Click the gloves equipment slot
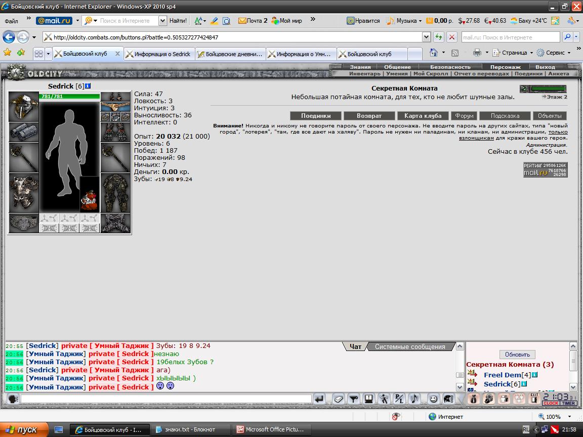Screen dimensions: 583x437 [115, 132]
